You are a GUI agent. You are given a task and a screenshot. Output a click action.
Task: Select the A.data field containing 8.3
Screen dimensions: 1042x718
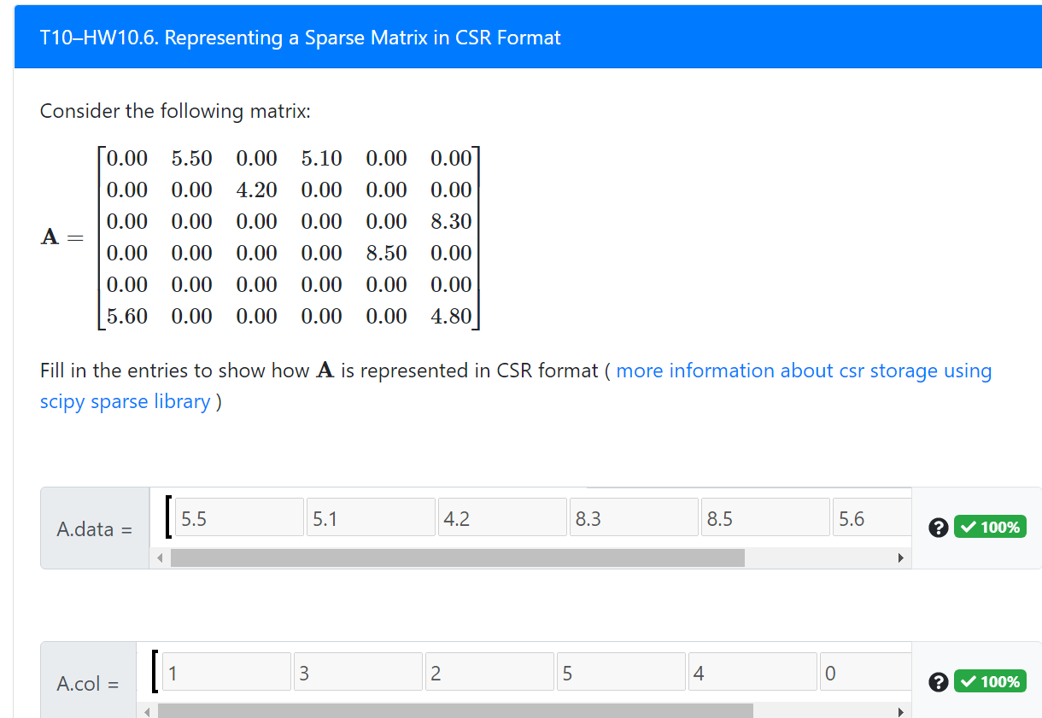[634, 517]
